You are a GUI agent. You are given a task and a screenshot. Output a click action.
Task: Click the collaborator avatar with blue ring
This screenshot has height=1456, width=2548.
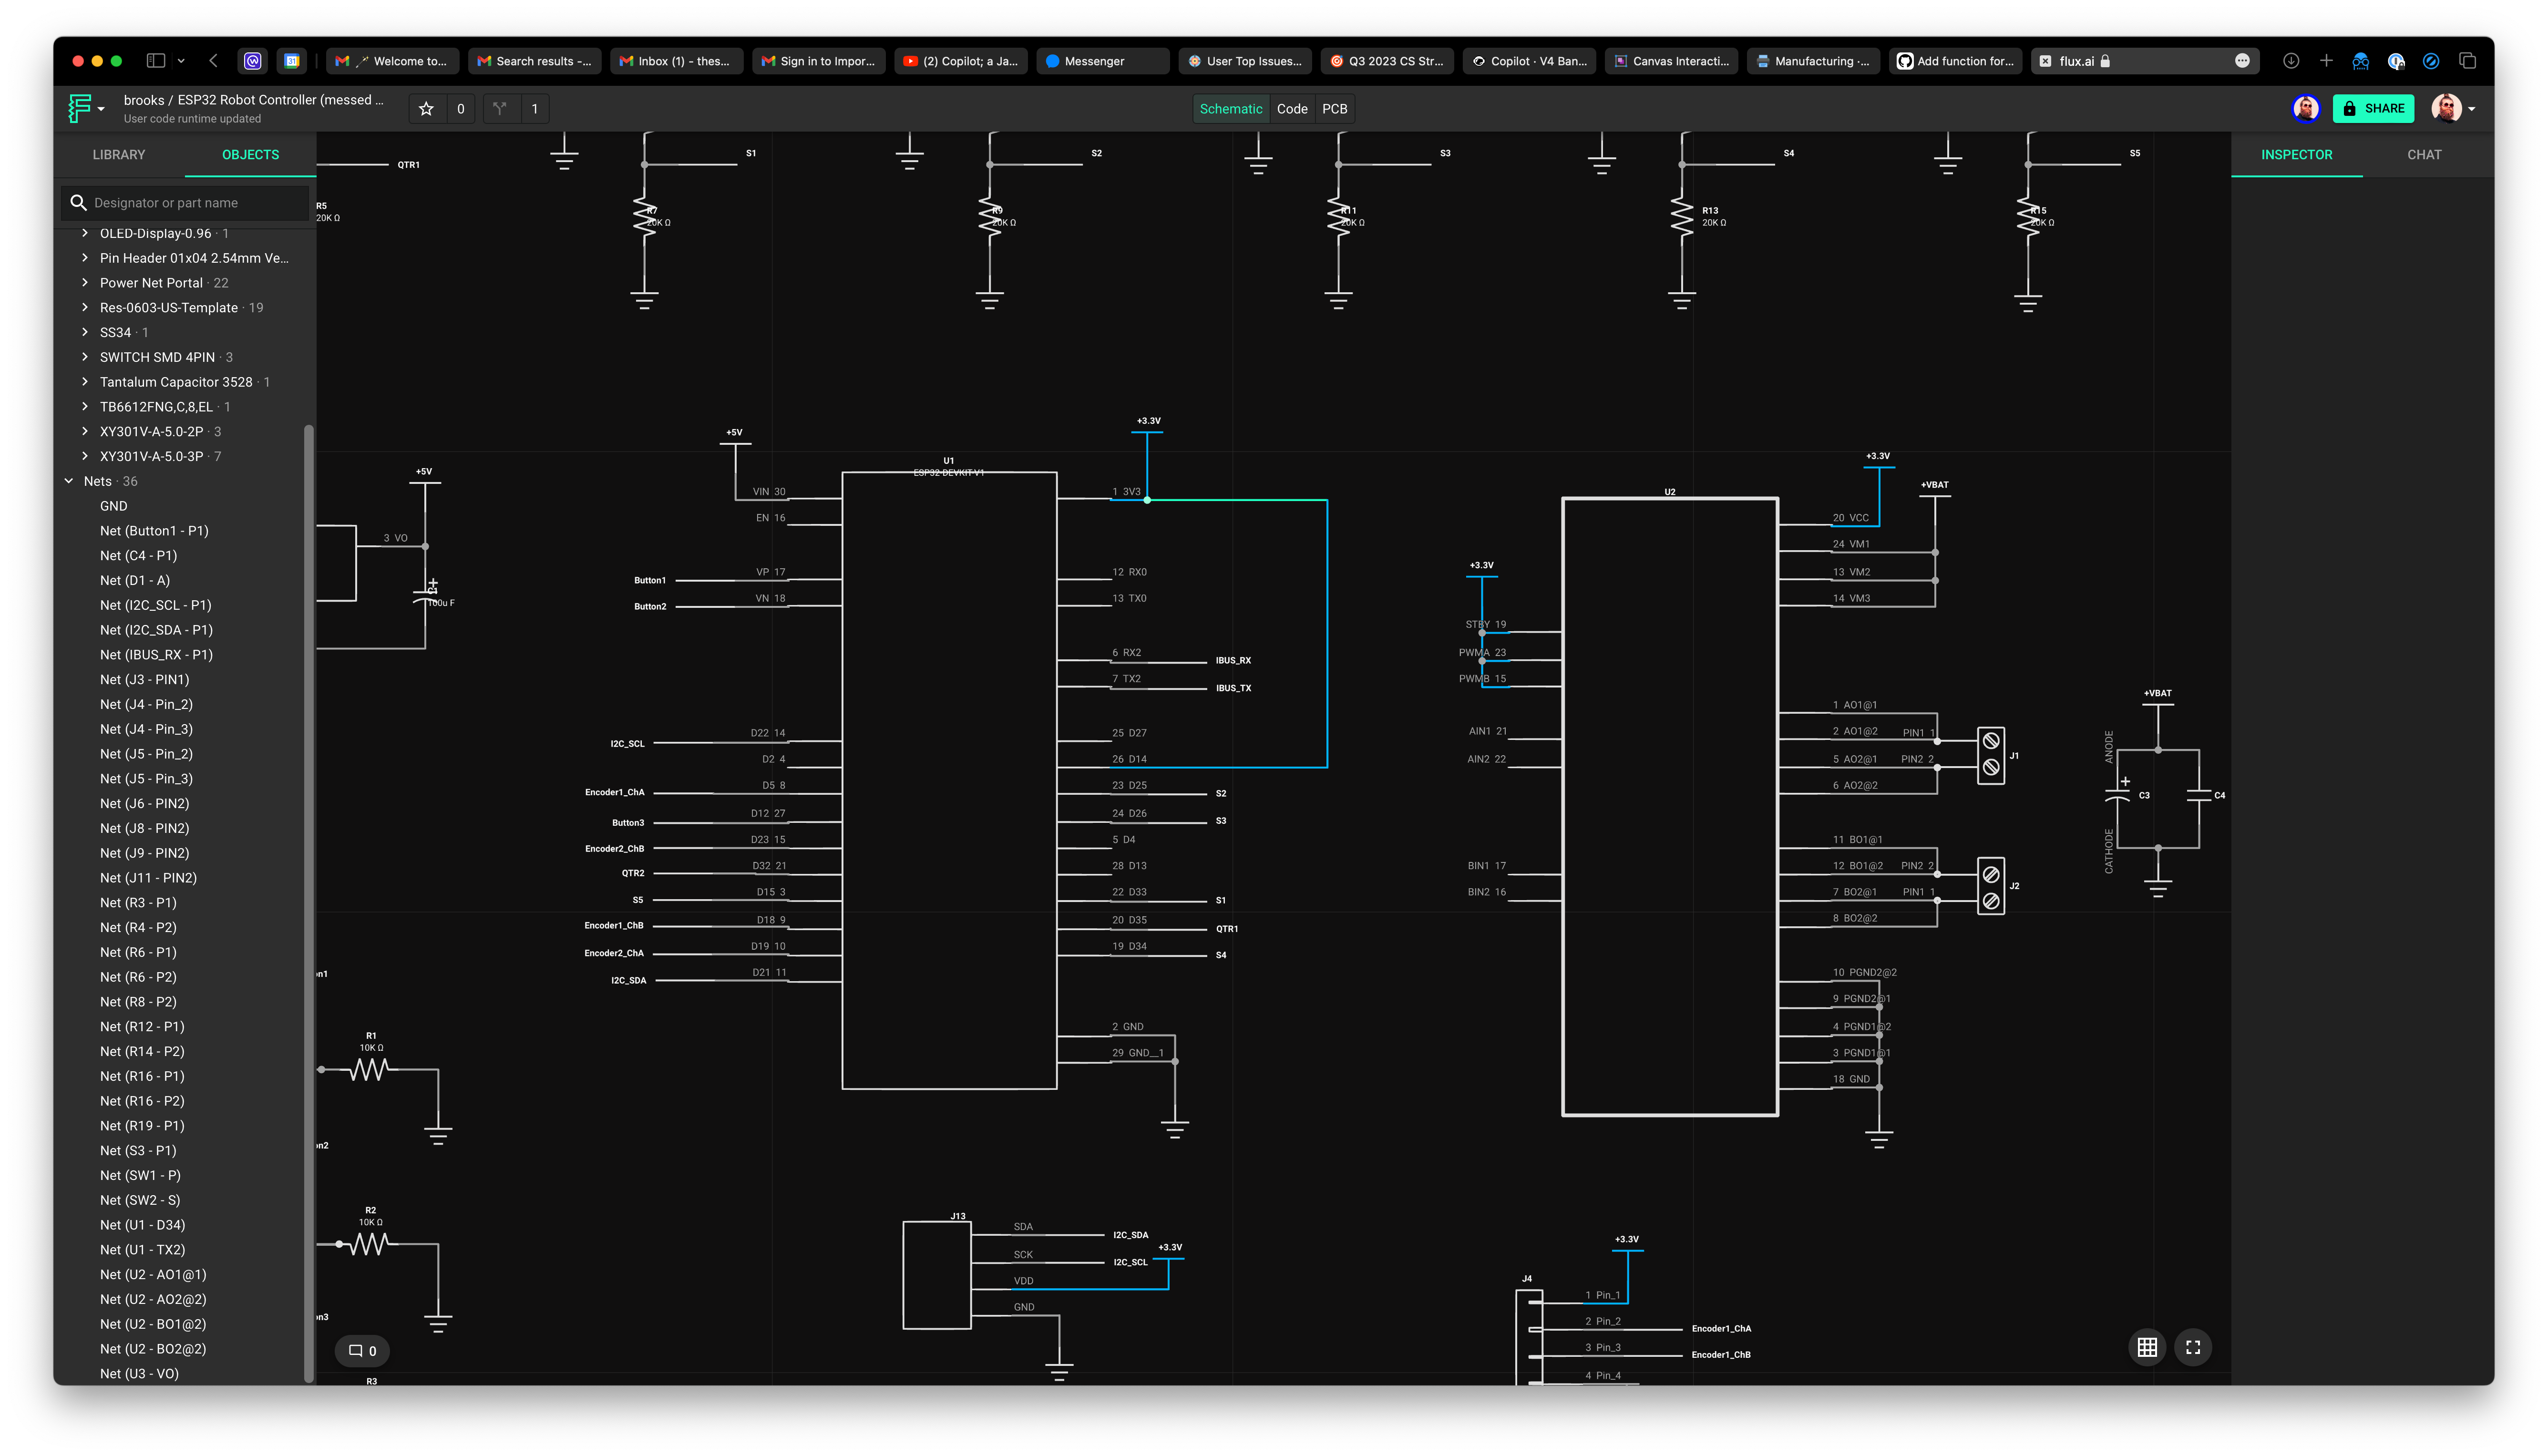tap(2306, 108)
